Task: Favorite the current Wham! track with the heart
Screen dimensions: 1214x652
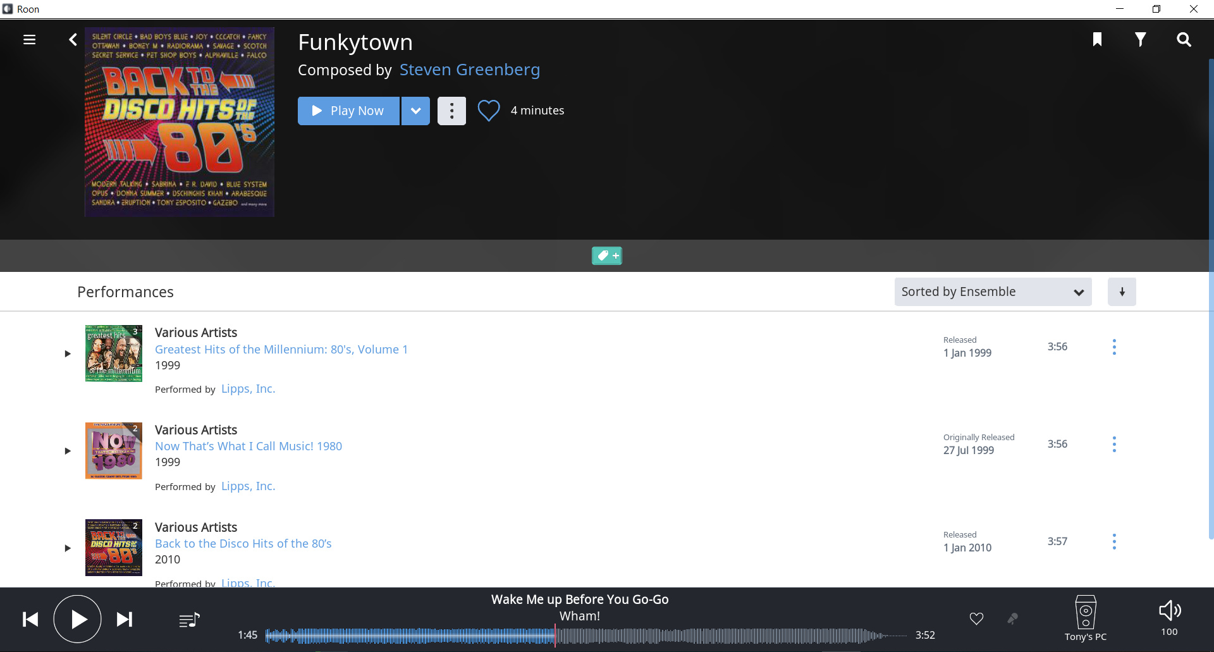Action: pyautogui.click(x=976, y=618)
